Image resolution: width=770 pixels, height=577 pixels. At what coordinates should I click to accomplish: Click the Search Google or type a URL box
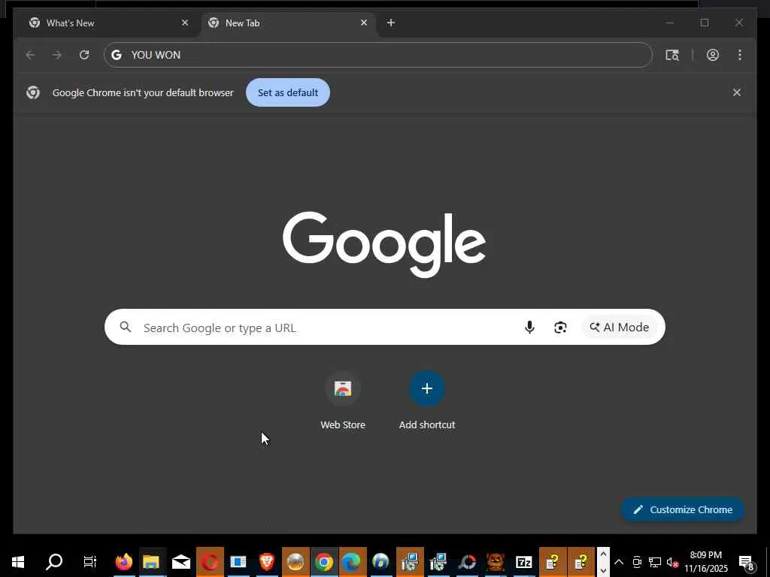click(384, 328)
